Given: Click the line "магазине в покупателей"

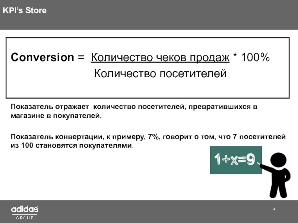Looking at the screenshot, I should pyautogui.click(x=56, y=116).
